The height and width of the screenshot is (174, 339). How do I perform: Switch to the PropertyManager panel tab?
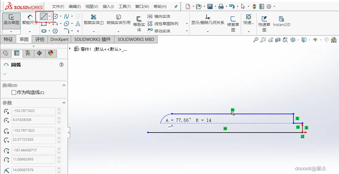point(17,53)
